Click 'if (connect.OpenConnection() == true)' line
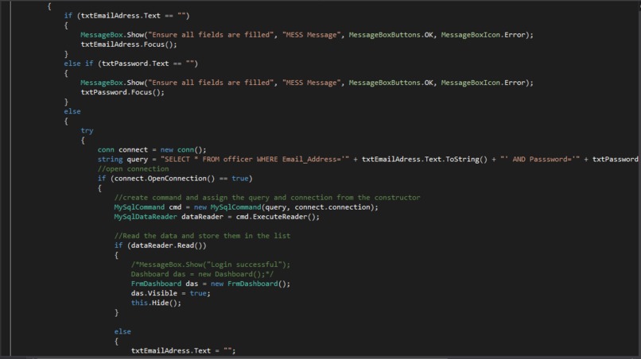The height and width of the screenshot is (359, 641). click(175, 178)
